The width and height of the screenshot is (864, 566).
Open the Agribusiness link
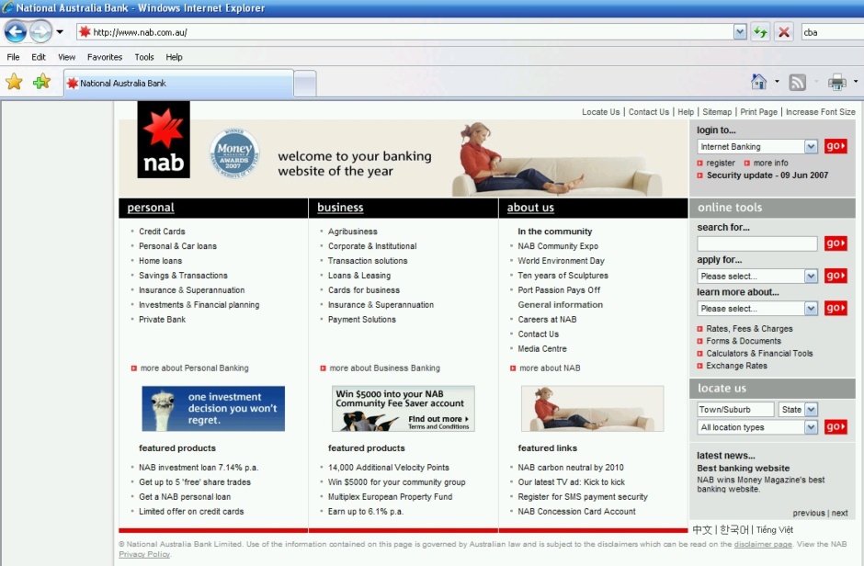point(353,232)
